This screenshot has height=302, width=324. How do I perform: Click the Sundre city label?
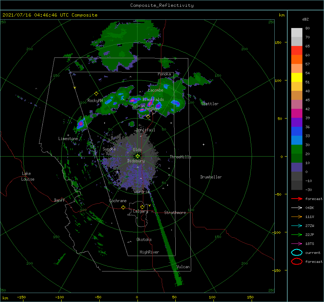[109, 149]
